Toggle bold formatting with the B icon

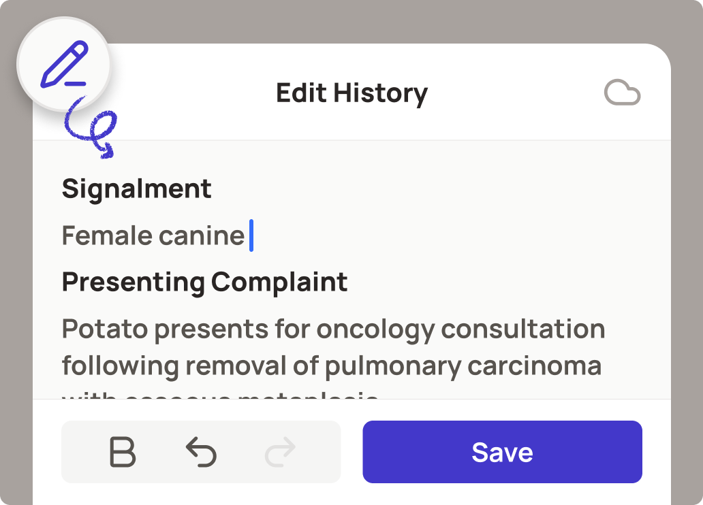(x=124, y=451)
